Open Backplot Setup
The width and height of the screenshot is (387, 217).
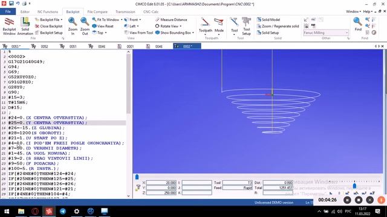48,33
